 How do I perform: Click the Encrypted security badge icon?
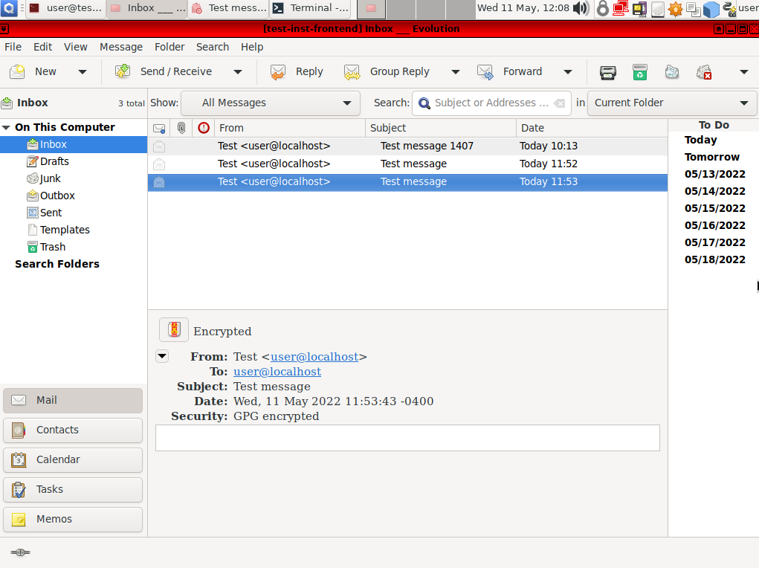(x=174, y=330)
